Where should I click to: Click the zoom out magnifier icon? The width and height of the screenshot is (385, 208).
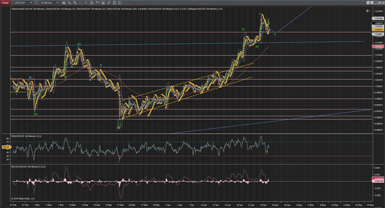pyautogui.click(x=80, y=3)
